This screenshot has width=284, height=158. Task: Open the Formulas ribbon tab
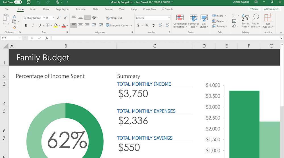(x=81, y=9)
